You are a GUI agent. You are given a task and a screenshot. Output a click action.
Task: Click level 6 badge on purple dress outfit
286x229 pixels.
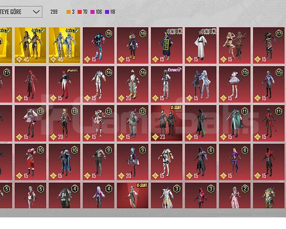point(245,150)
